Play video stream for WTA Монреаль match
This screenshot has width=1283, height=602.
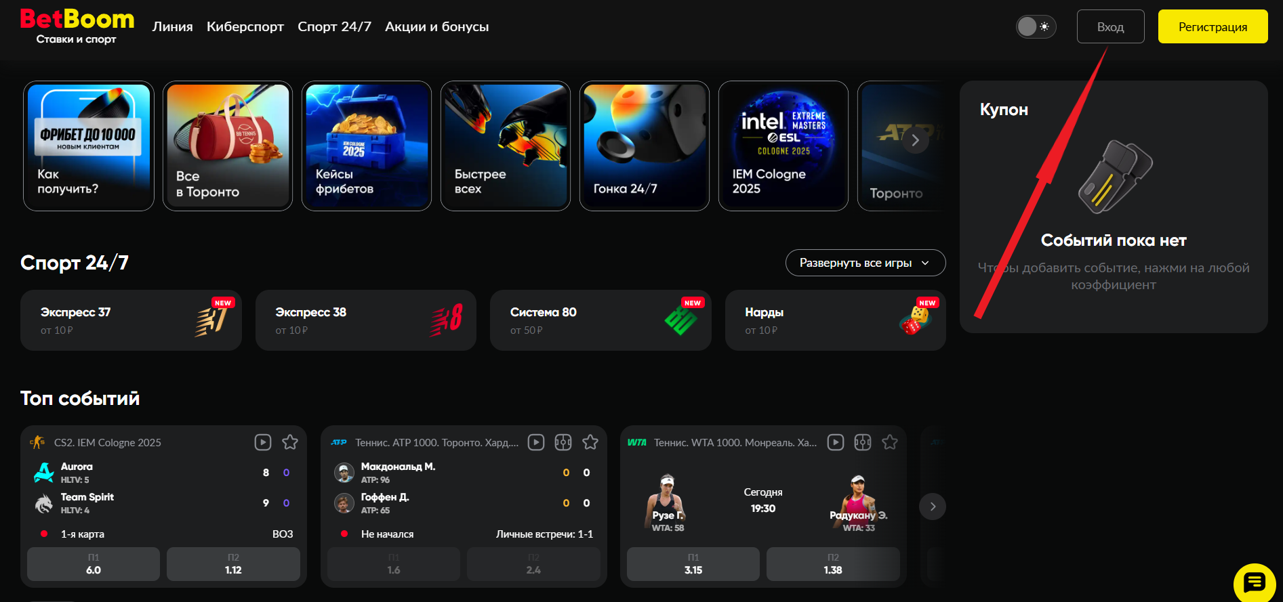[x=836, y=442]
